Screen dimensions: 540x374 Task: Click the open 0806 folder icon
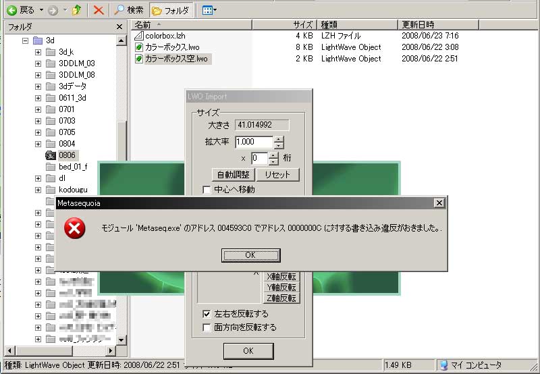coord(51,155)
